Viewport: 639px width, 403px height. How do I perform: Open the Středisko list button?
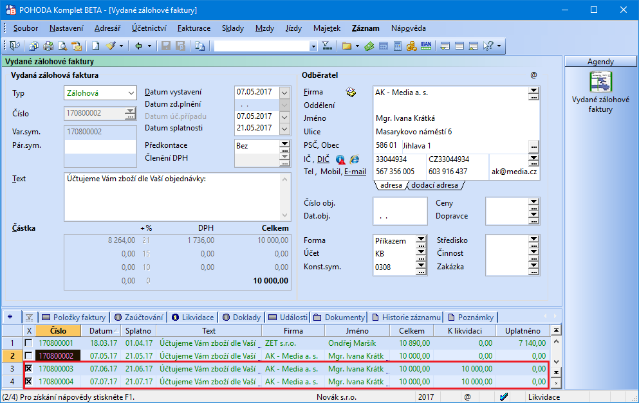click(534, 240)
